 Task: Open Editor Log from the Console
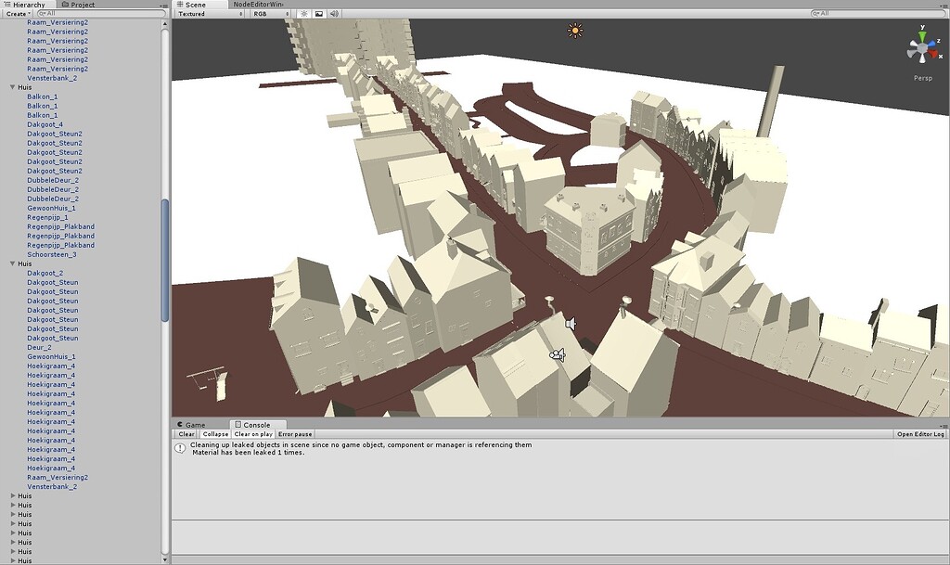tap(920, 434)
